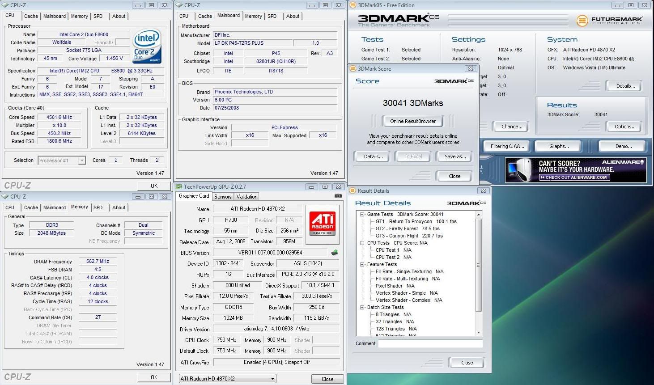
Task: Click Result Details scrollbar up arrow
Action: (x=479, y=215)
